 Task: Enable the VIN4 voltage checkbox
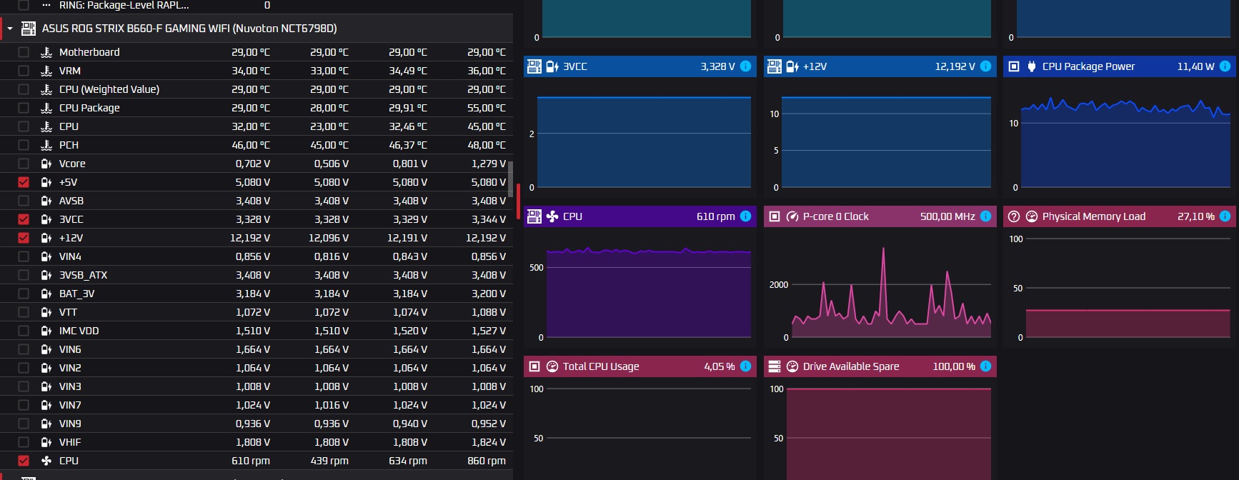pyautogui.click(x=24, y=256)
